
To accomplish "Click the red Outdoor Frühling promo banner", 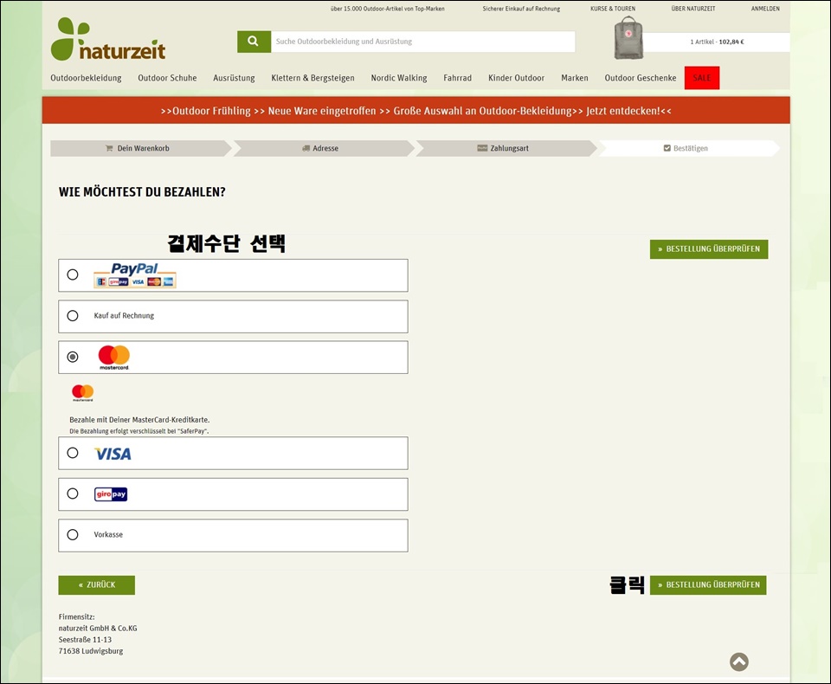I will tap(416, 110).
